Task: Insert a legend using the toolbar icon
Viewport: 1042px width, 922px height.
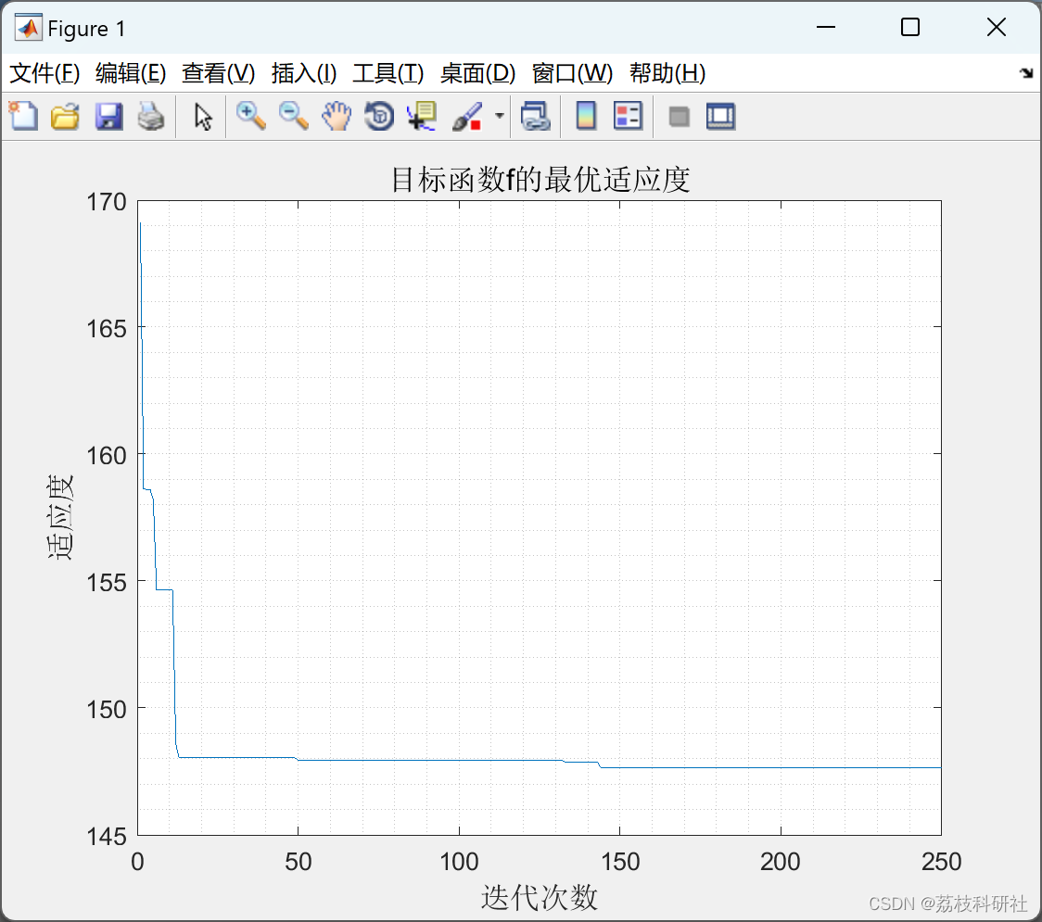Action: 628,116
